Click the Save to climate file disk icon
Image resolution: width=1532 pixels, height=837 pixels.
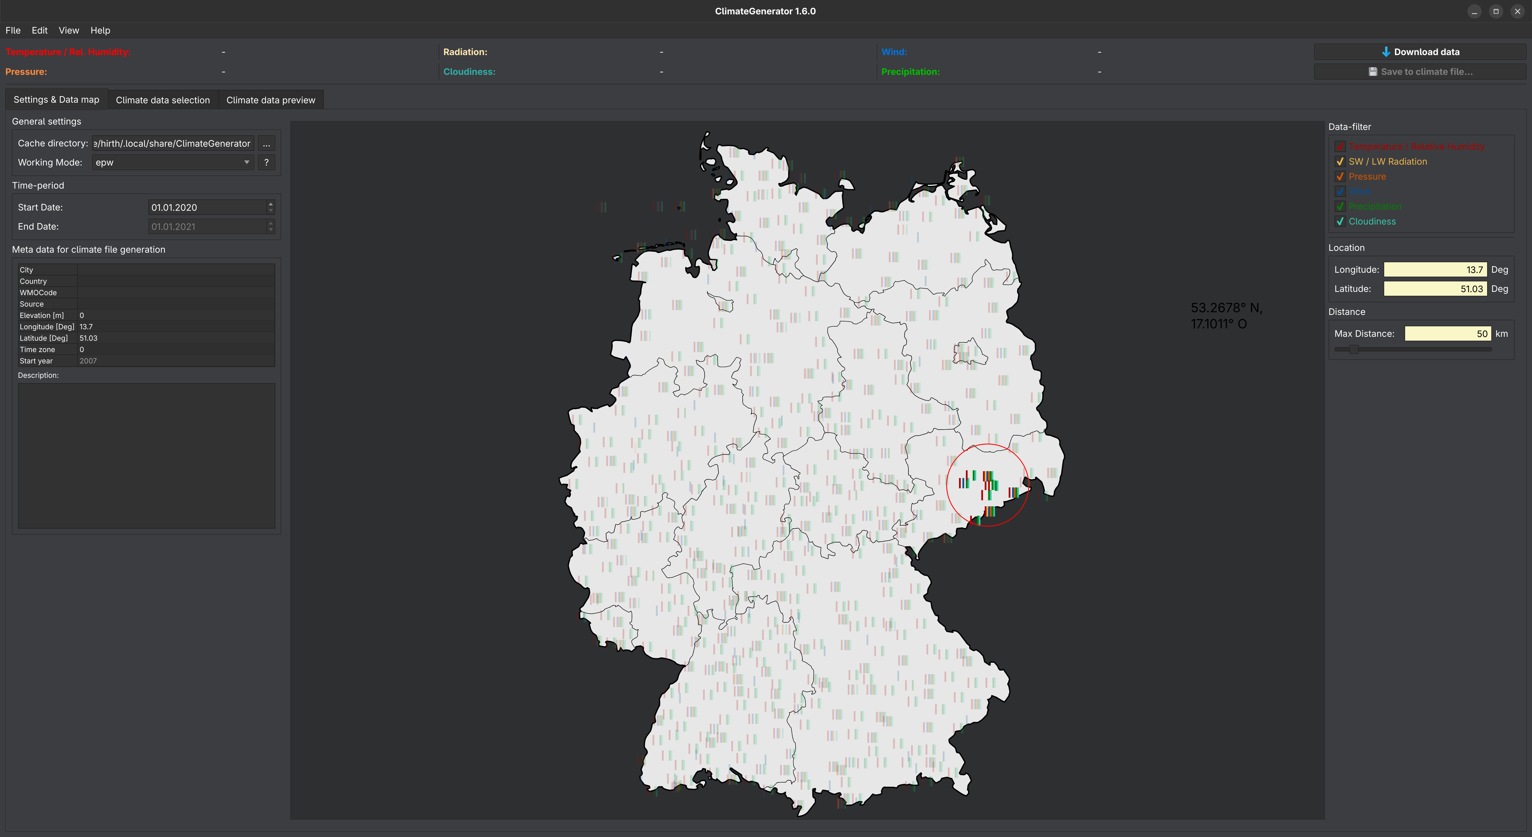coord(1373,71)
